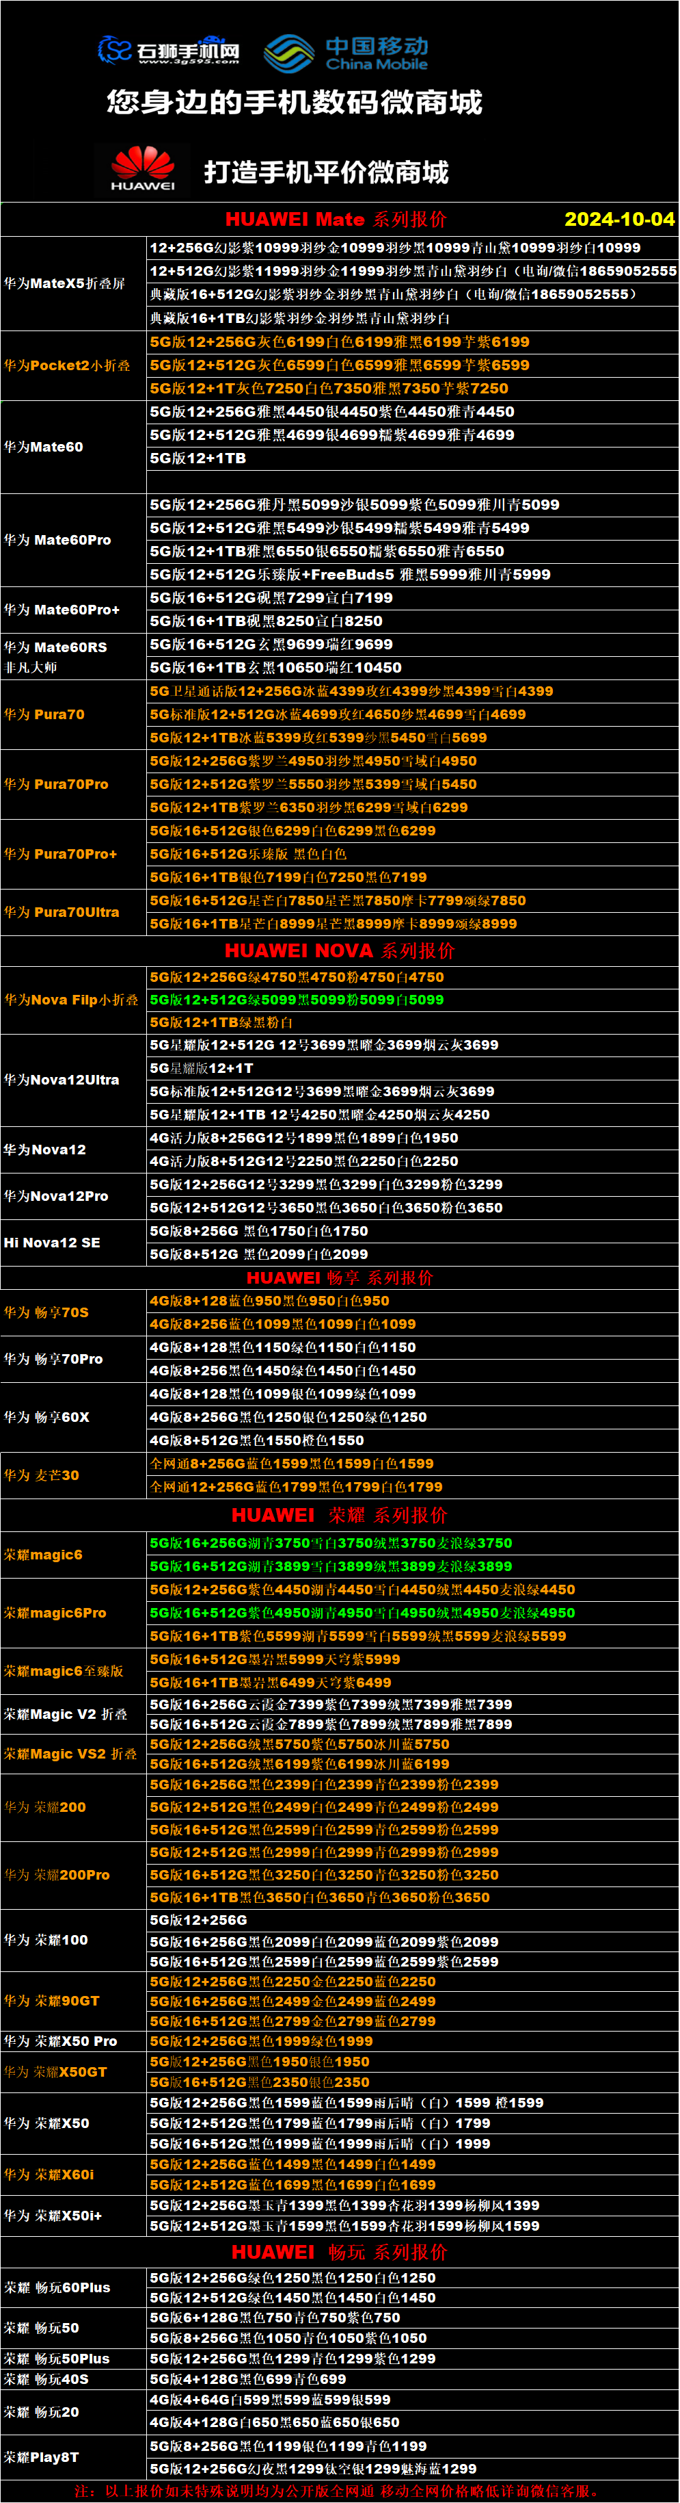Click the 乐臻版+FreeBuds5 Mate60Pro row
This screenshot has height=2503, width=680.
[412, 575]
